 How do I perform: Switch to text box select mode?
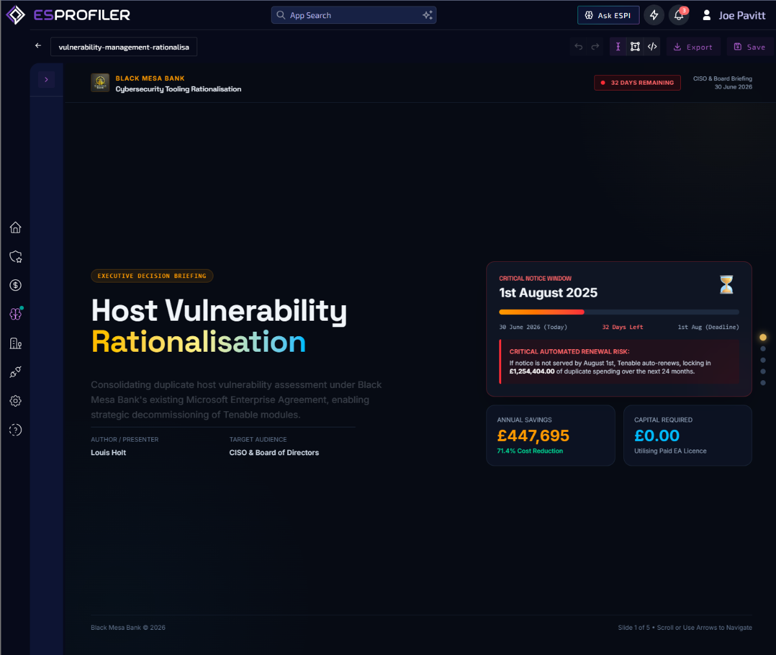point(635,47)
